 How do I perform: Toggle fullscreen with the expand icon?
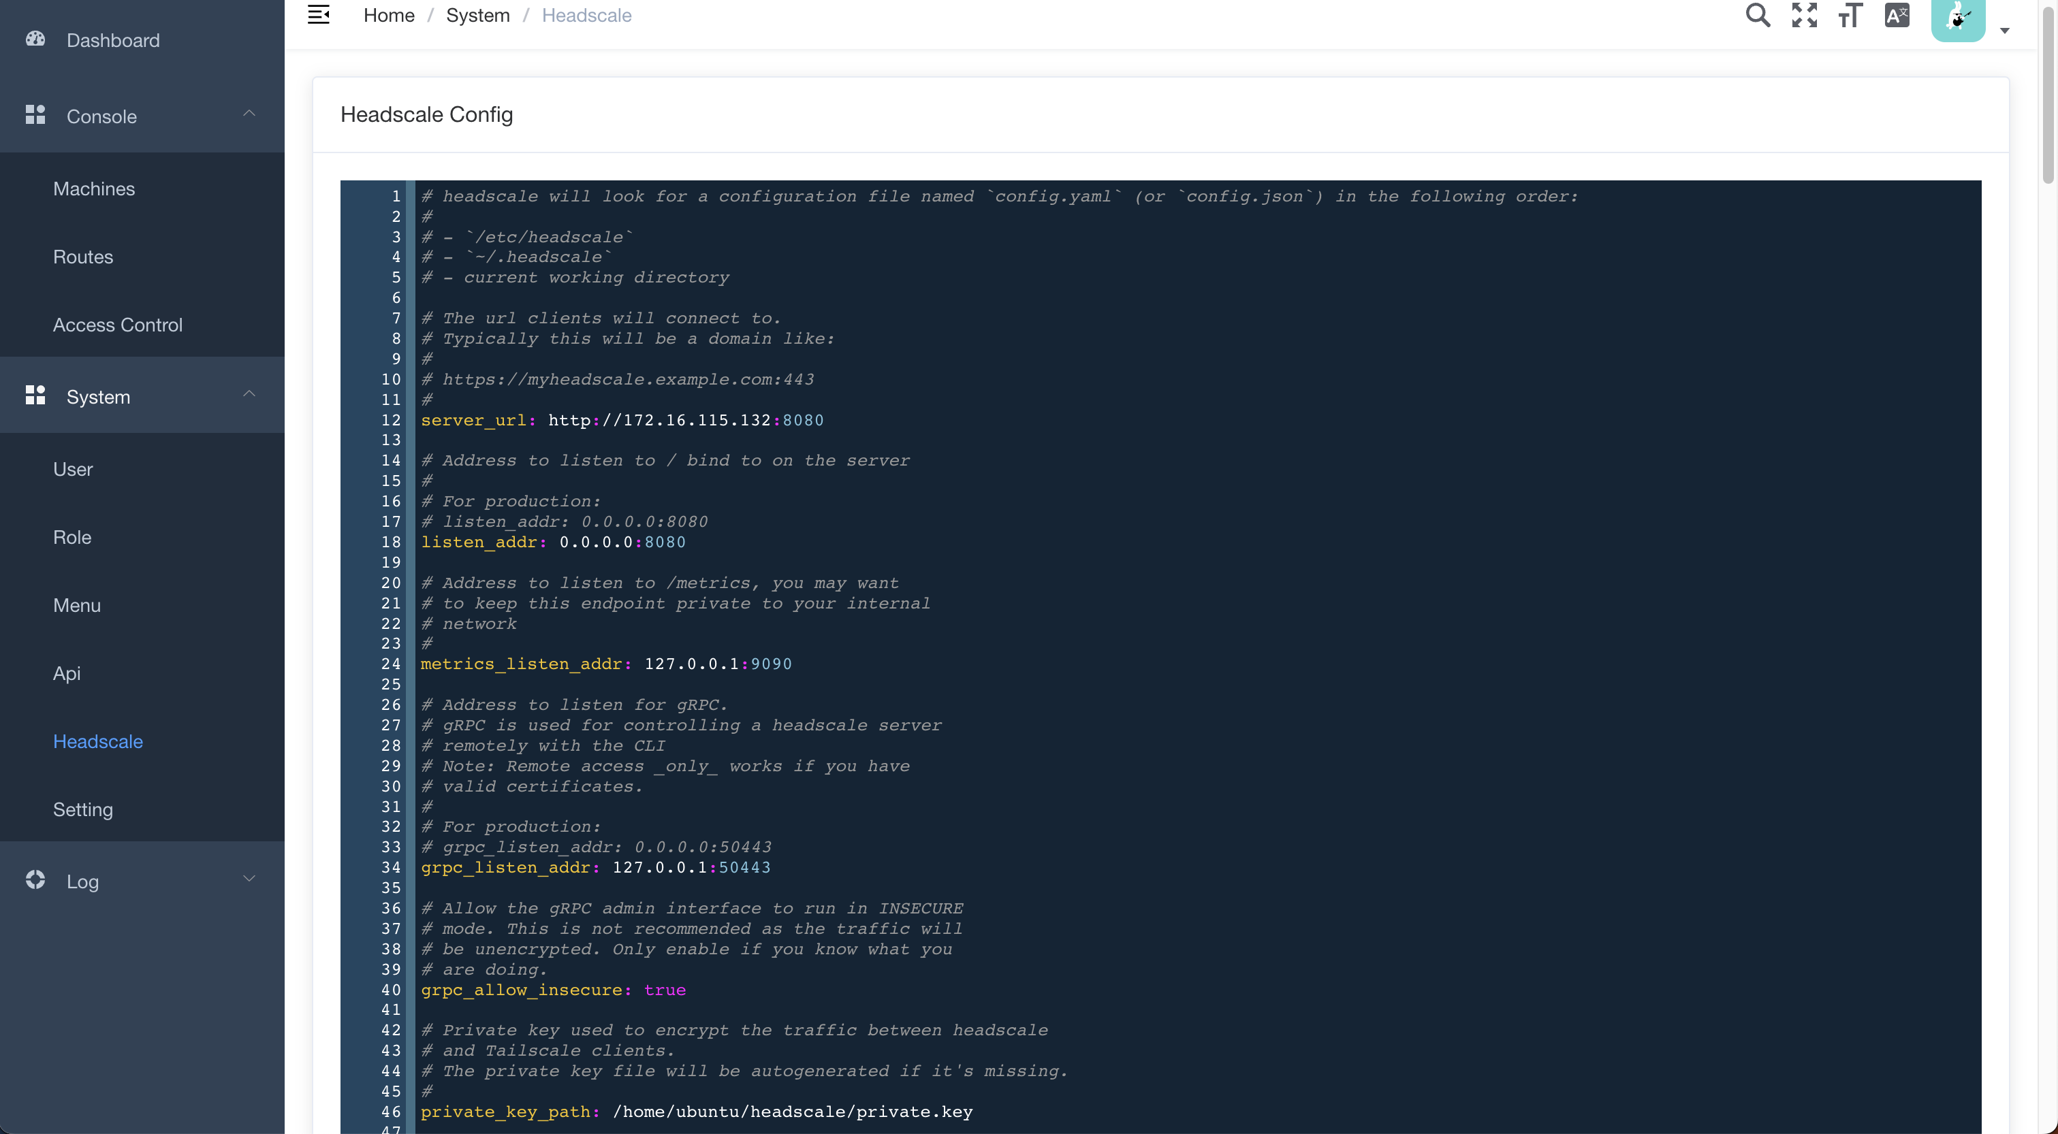point(1803,15)
